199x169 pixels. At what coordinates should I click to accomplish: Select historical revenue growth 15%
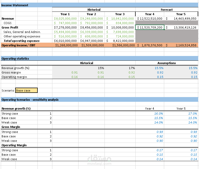101,68
